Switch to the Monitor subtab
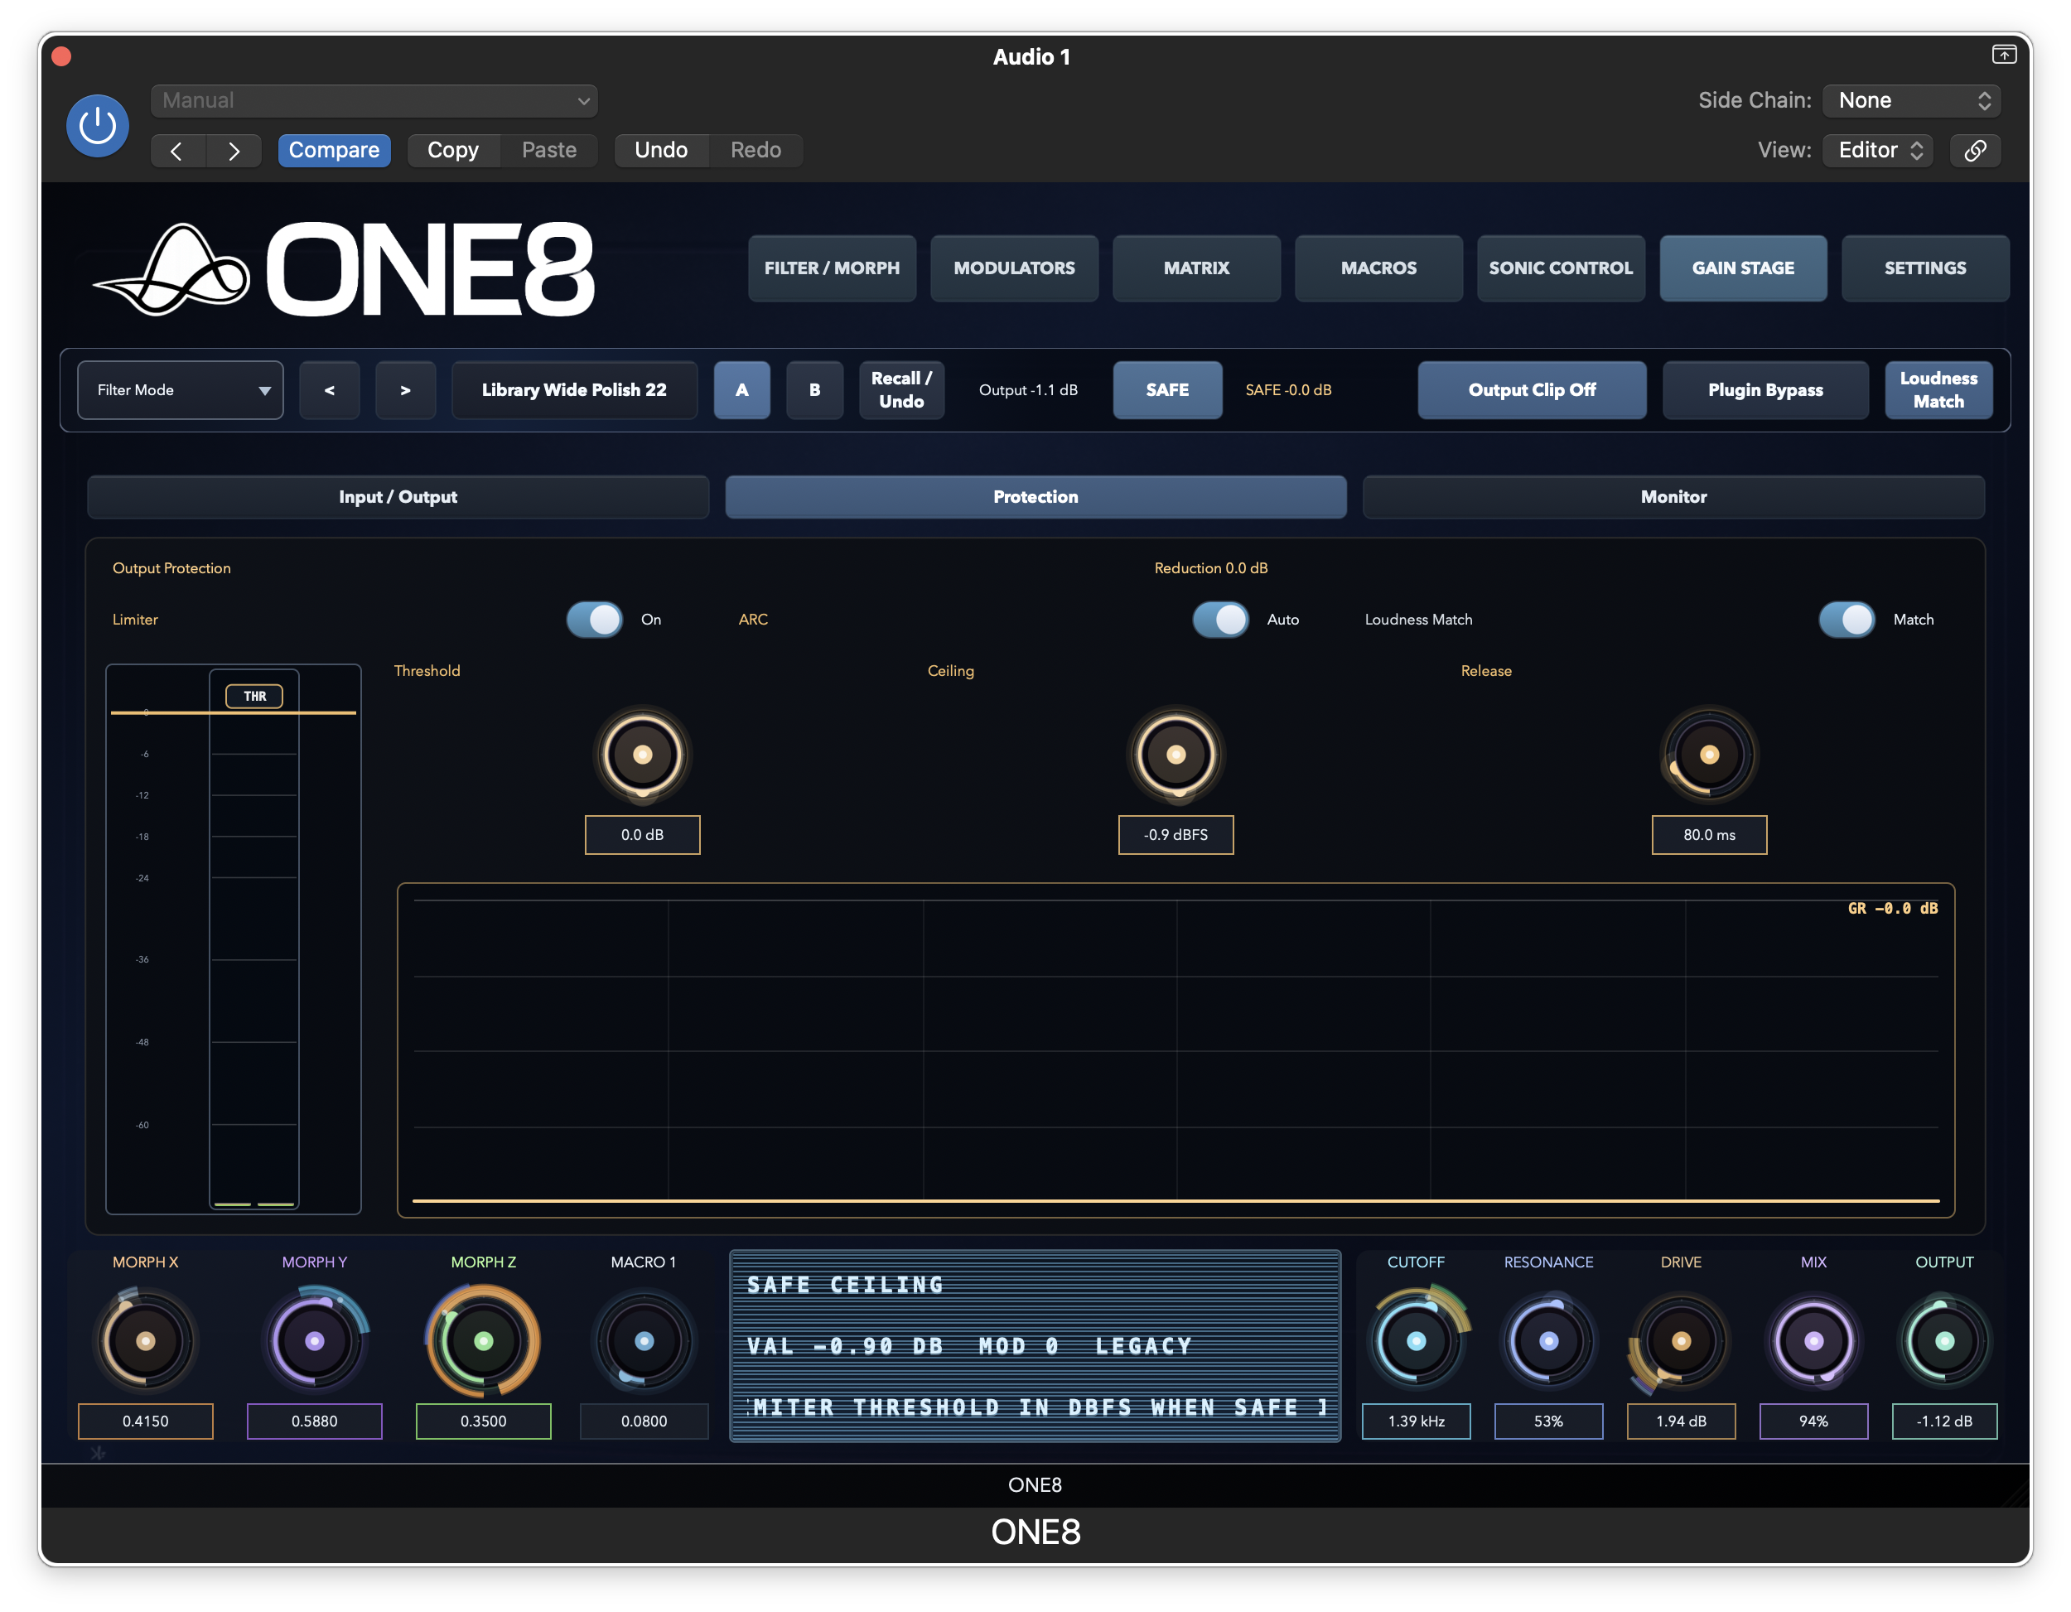The width and height of the screenshot is (2071, 1612). point(1673,497)
